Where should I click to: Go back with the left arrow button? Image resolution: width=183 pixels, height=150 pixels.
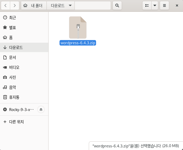[x=5, y=5]
